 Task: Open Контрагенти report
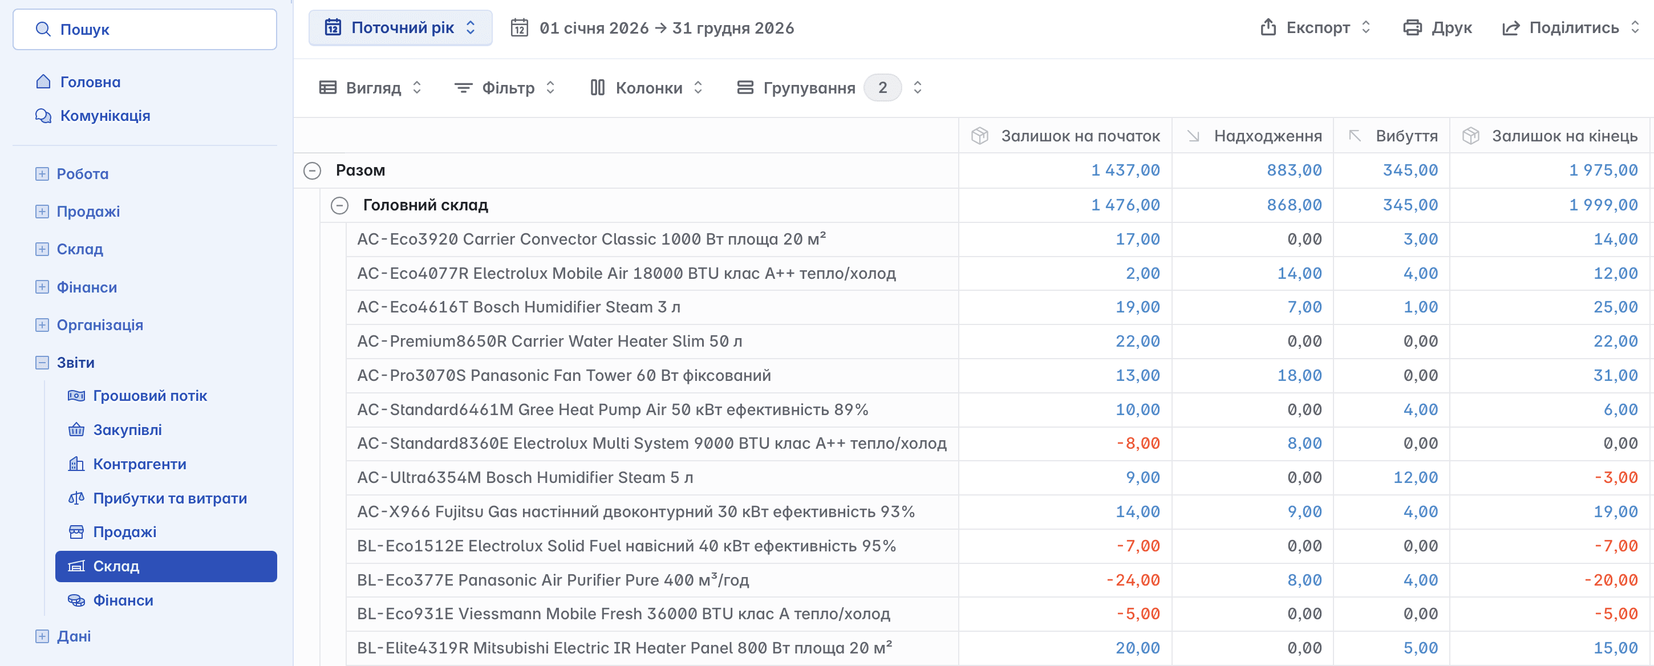[x=139, y=464]
